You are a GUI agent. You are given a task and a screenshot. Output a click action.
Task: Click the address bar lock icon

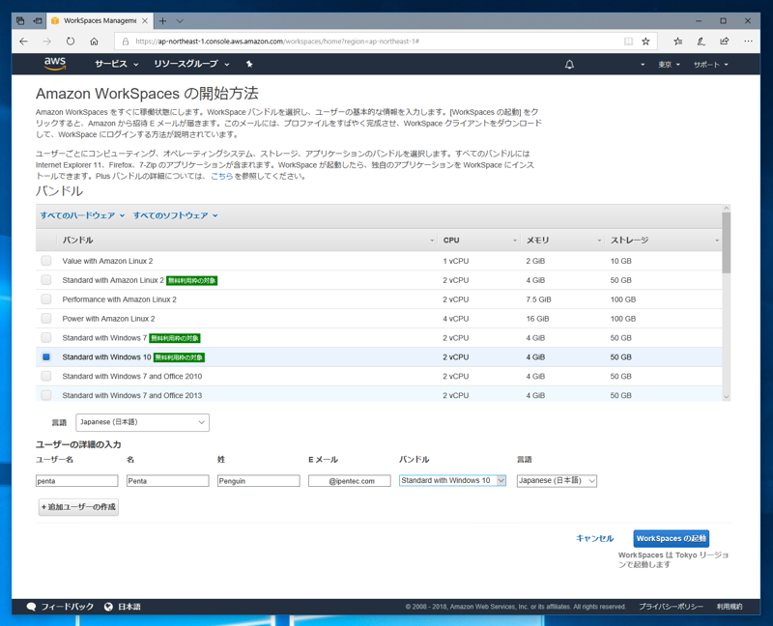pyautogui.click(x=126, y=42)
